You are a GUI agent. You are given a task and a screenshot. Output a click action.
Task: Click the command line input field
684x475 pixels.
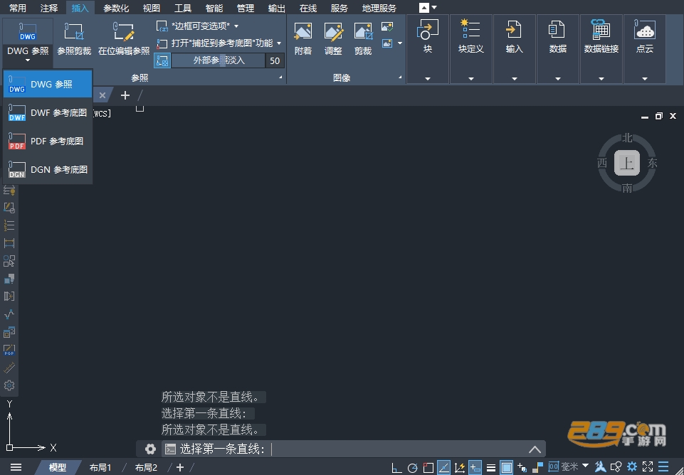[x=353, y=449]
